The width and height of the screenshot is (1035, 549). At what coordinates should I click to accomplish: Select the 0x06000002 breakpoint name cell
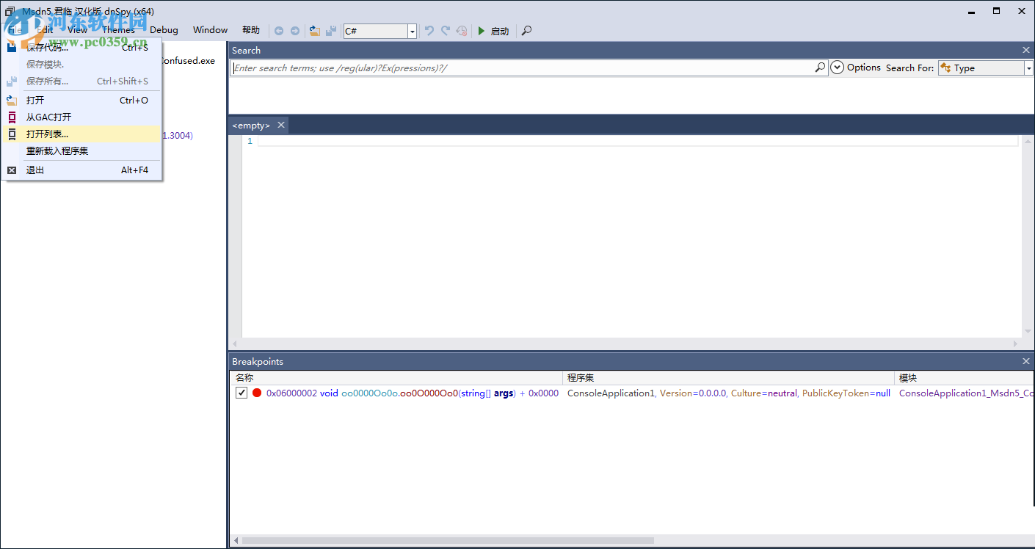click(412, 393)
